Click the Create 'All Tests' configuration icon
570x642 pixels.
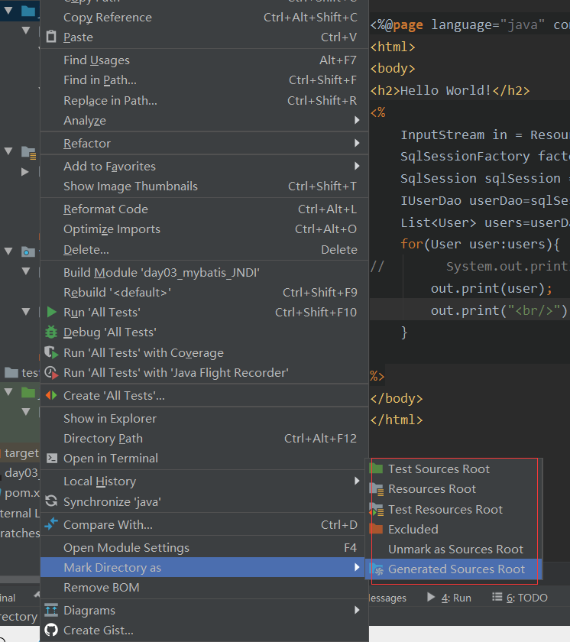click(51, 396)
